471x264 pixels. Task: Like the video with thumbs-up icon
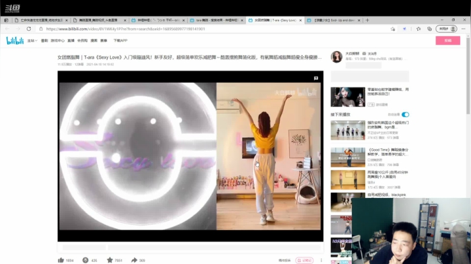click(x=61, y=260)
